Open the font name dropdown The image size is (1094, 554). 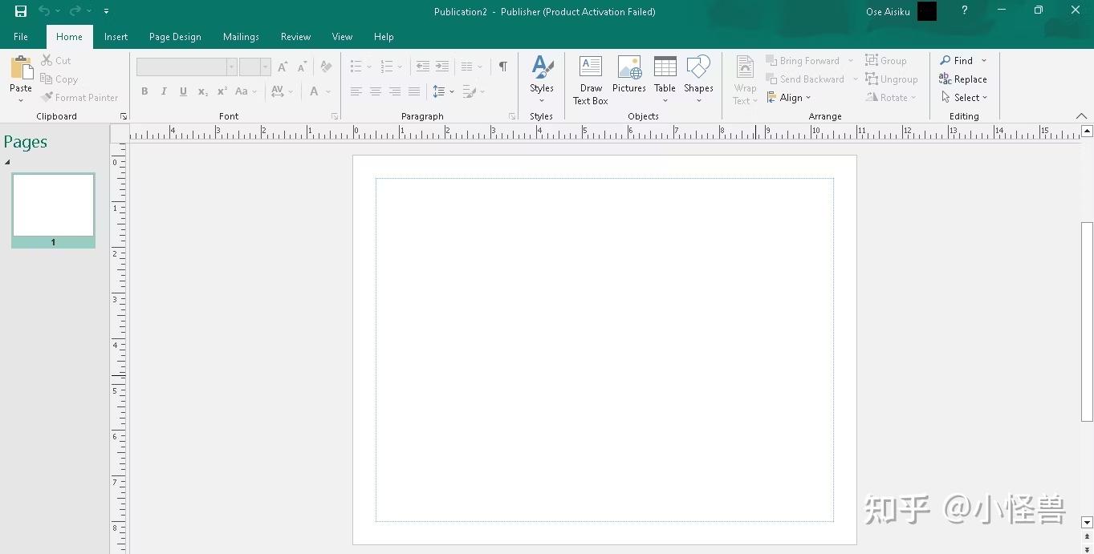tap(231, 67)
